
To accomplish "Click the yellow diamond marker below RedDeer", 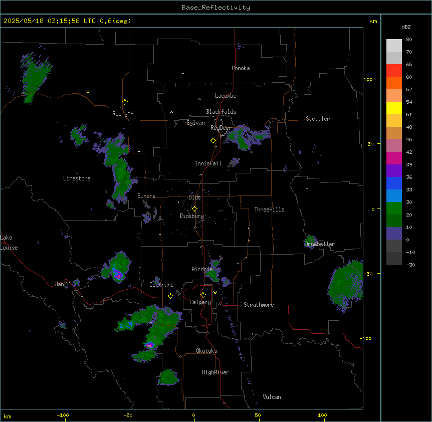I will click(x=213, y=141).
